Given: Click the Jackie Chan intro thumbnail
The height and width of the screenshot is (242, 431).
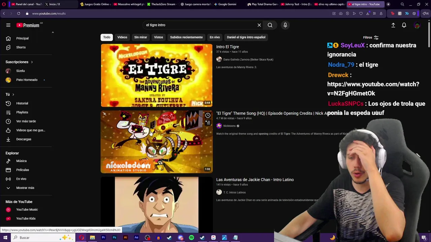Looking at the screenshot, I should pyautogui.click(x=157, y=204).
